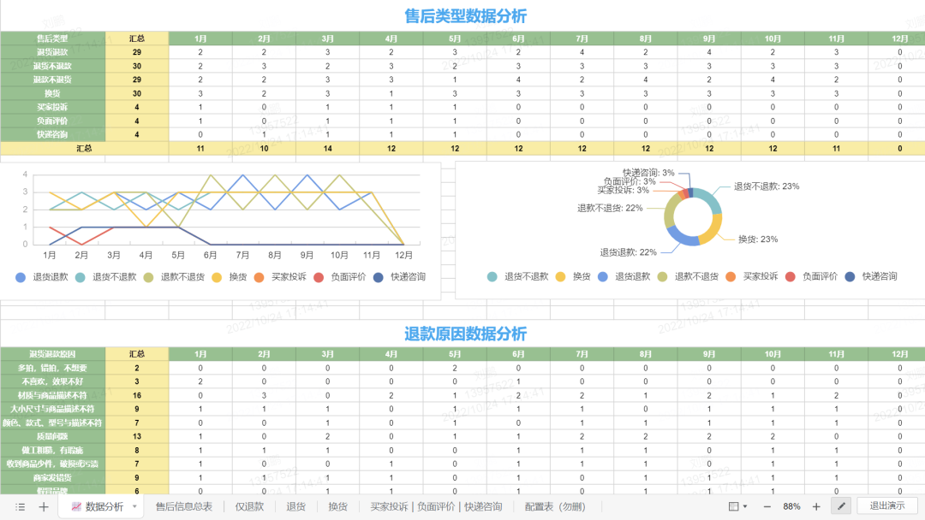Click the 88% zoom level value
The image size is (925, 520).
(791, 506)
